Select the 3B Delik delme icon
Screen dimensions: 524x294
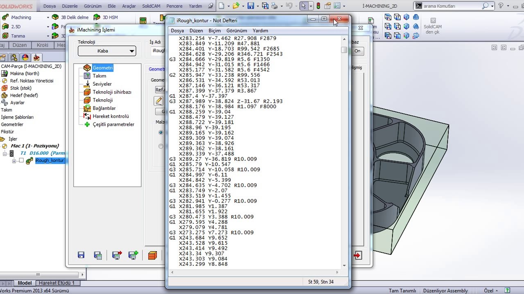pos(55,18)
